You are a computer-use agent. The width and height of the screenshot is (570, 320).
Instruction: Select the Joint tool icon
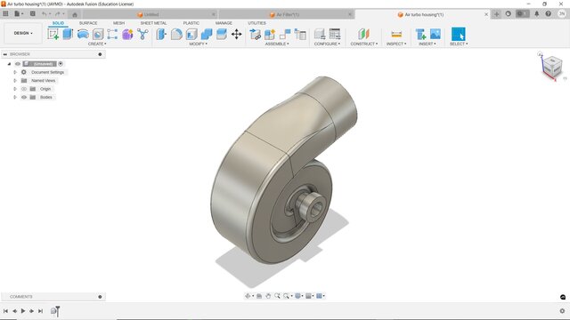click(x=285, y=34)
